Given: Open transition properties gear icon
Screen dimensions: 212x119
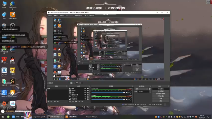Looking at the screenshot, I should (150, 89).
